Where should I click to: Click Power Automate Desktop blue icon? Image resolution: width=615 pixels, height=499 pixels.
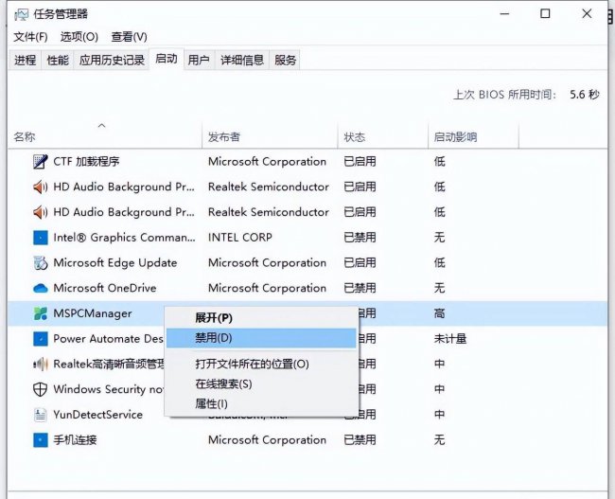41,339
